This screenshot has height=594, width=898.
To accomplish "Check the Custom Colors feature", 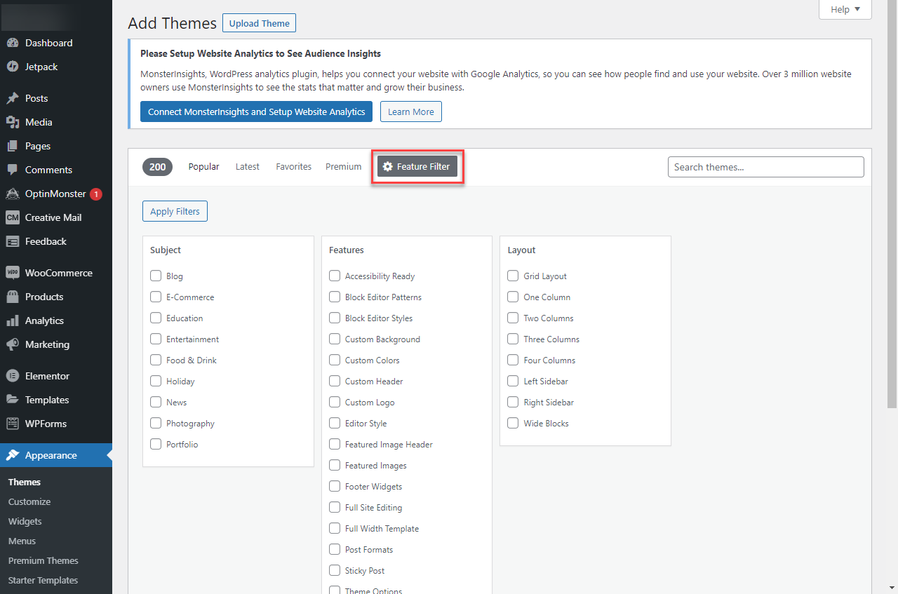I will (334, 360).
